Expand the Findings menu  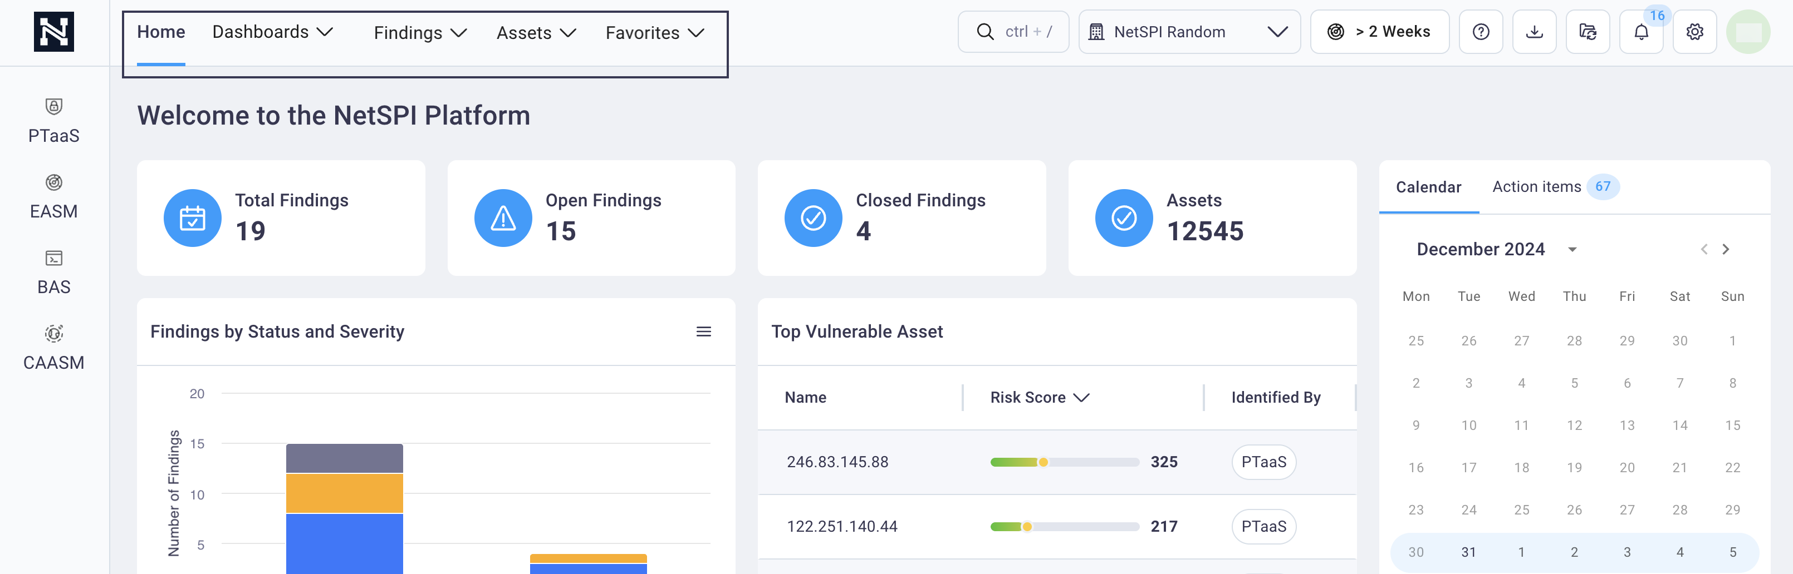420,33
